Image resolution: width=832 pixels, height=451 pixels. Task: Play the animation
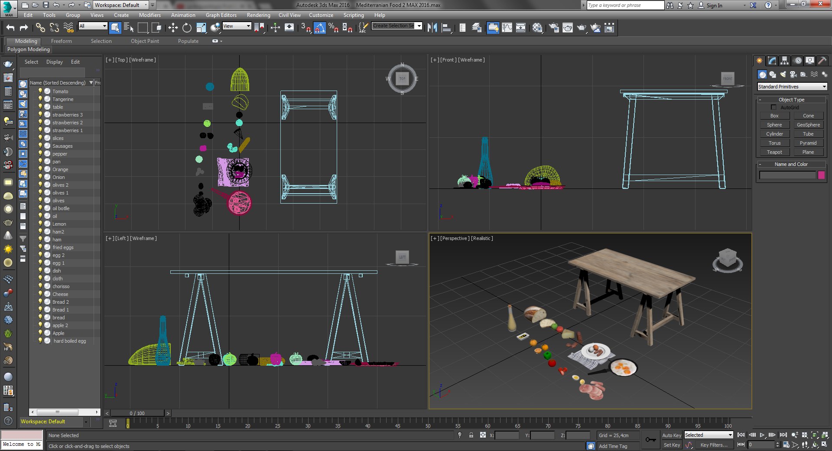(x=762, y=435)
